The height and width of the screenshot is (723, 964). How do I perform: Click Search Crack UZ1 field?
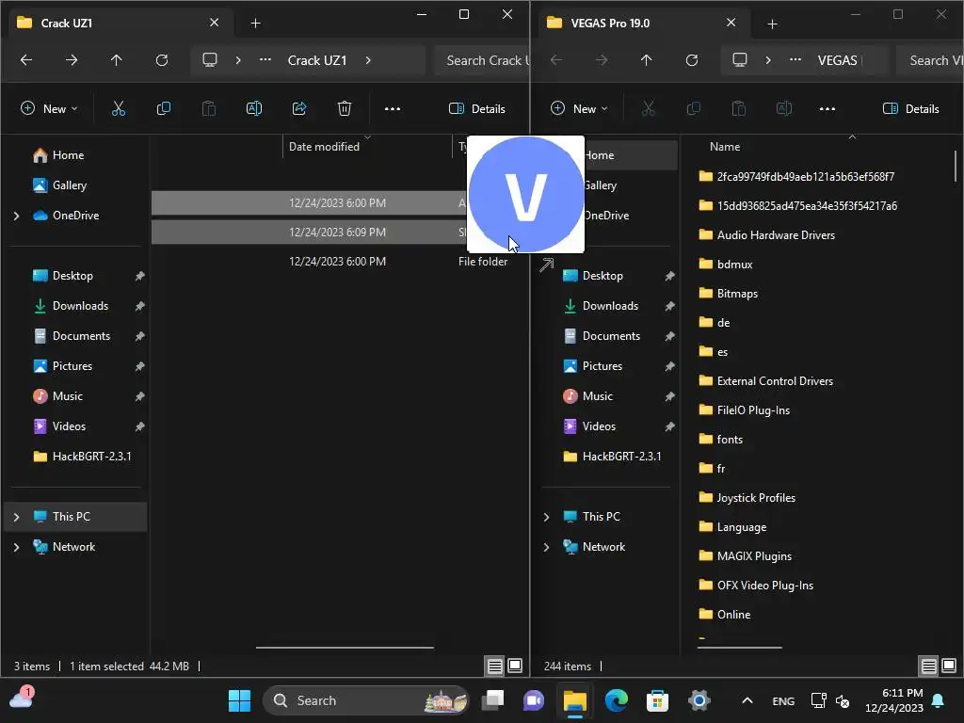tap(483, 60)
